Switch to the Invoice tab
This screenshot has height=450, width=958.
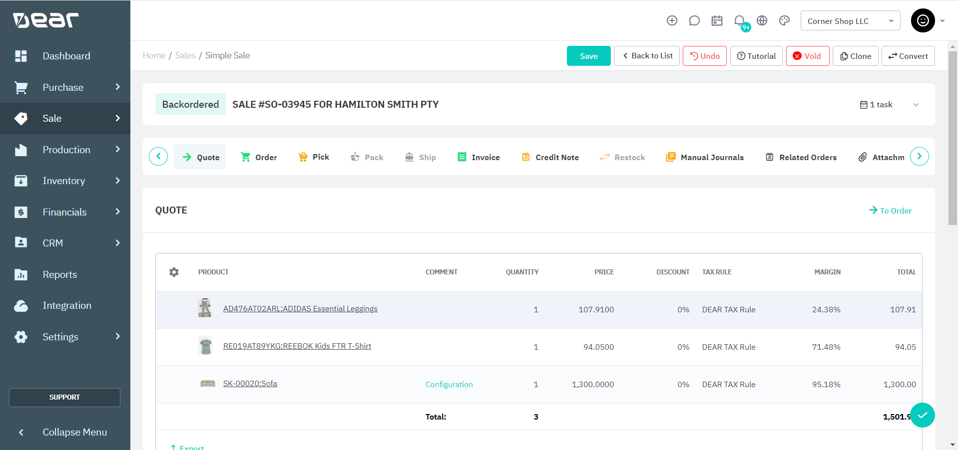click(x=479, y=157)
